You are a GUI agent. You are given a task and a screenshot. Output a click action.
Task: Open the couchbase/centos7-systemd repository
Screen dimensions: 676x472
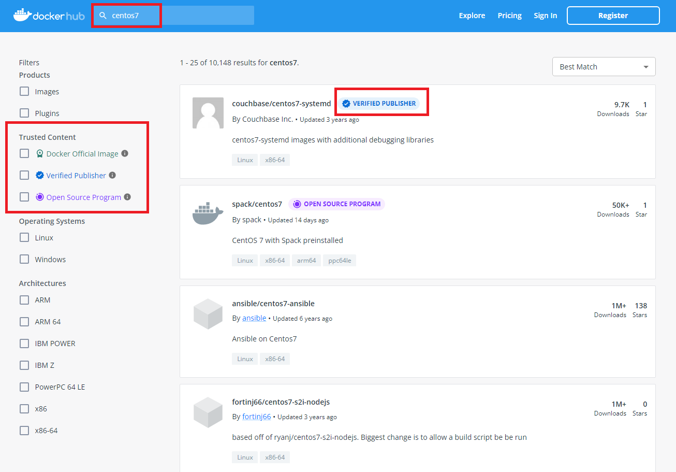[x=282, y=104]
